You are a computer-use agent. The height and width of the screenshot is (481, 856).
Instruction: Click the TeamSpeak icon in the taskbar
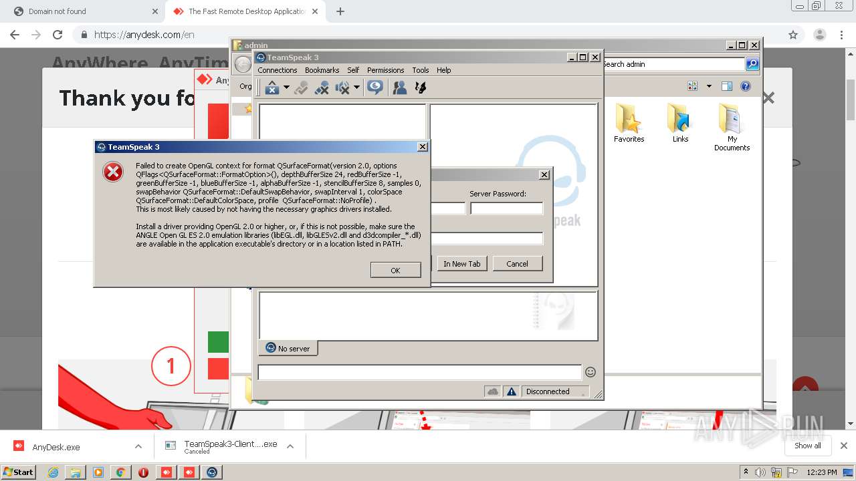coord(212,472)
